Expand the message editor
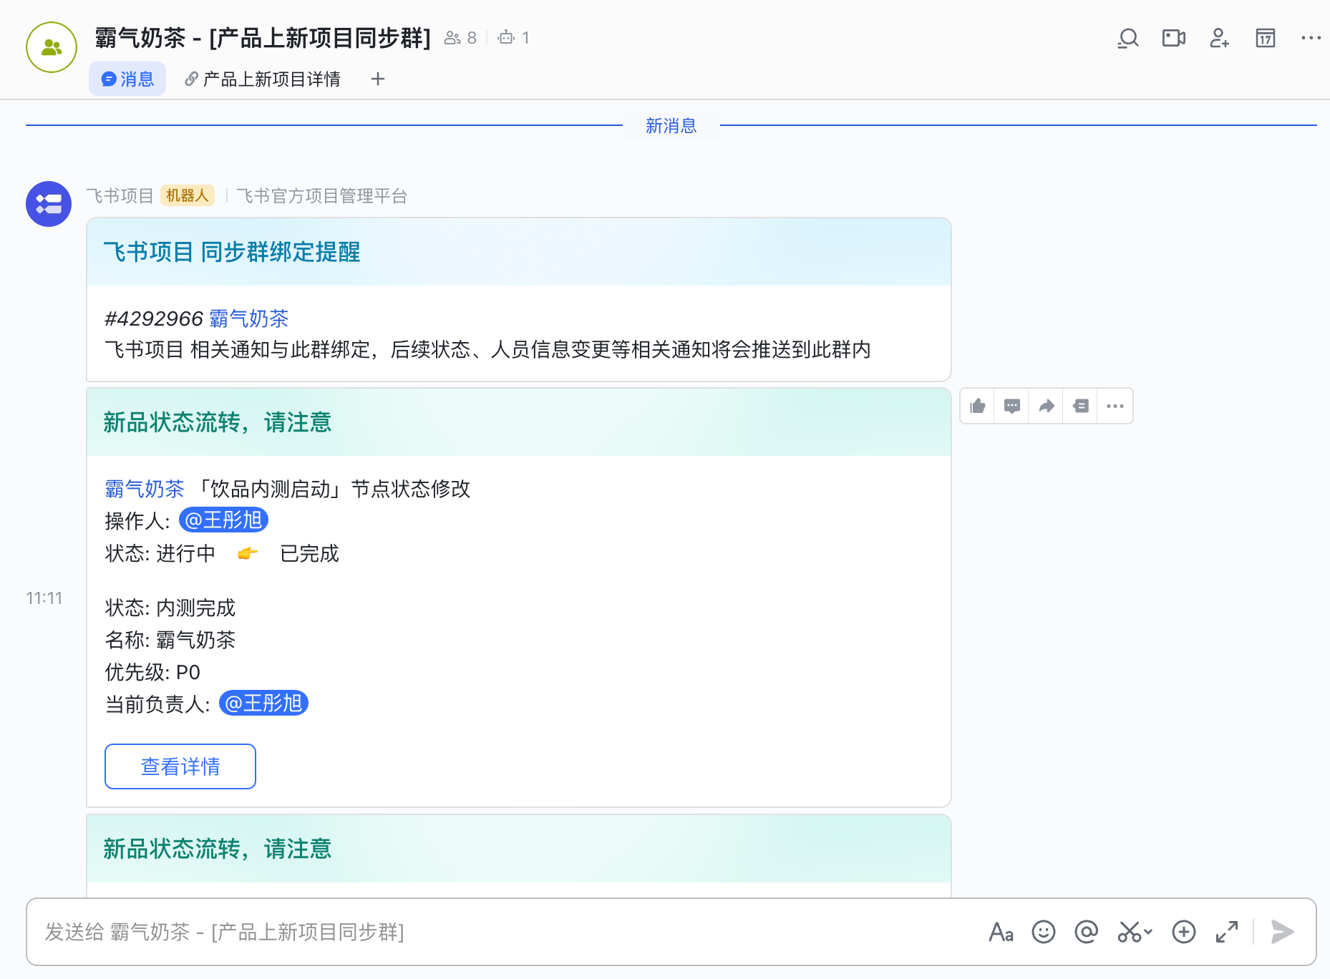Viewport: 1330px width, 979px height. tap(1227, 932)
